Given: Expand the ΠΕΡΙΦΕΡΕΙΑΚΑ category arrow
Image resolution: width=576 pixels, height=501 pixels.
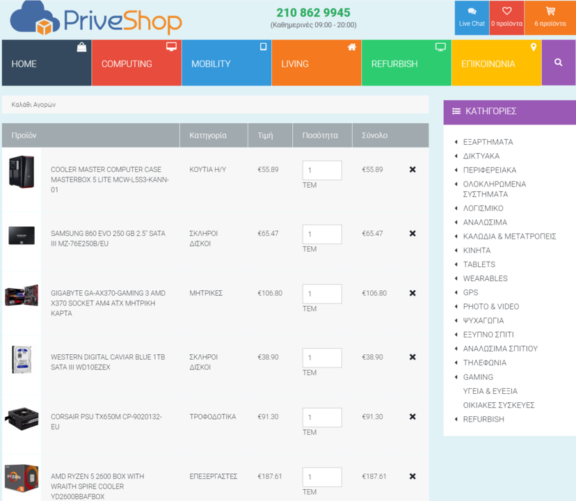Looking at the screenshot, I should 456,170.
